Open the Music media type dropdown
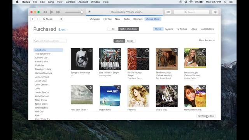The image size is (249, 140). pos(52,19)
